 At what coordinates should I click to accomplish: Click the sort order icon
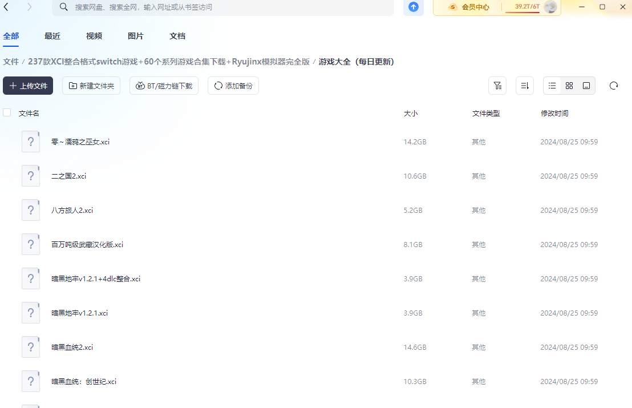524,85
